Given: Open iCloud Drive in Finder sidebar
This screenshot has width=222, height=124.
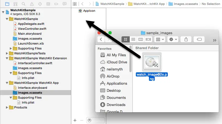Looking at the screenshot, I should click(117, 62).
